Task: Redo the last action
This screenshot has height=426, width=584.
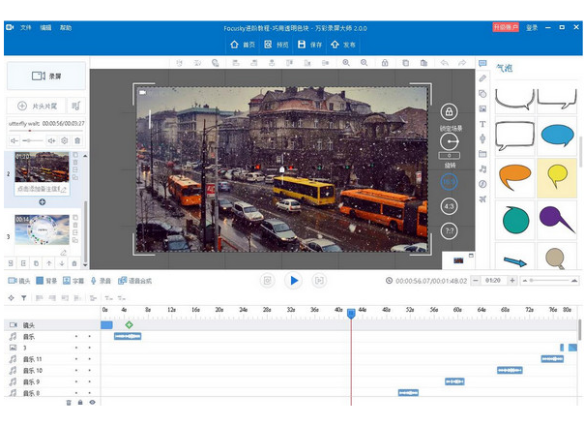Action: point(462,63)
